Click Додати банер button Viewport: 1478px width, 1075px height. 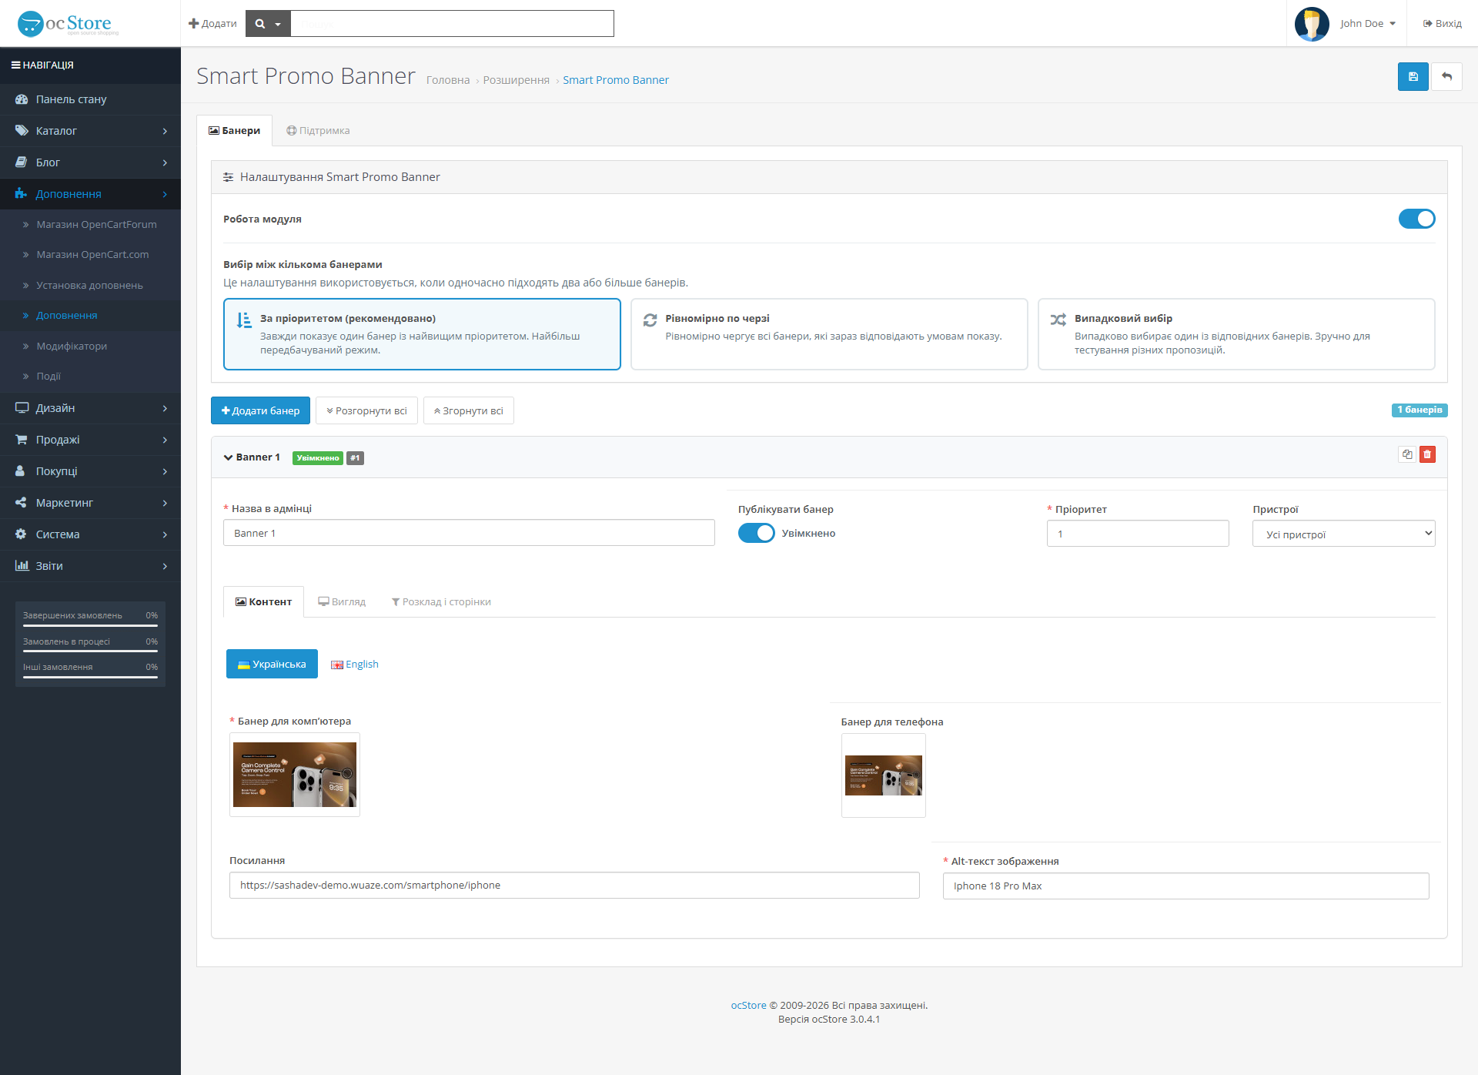click(260, 410)
